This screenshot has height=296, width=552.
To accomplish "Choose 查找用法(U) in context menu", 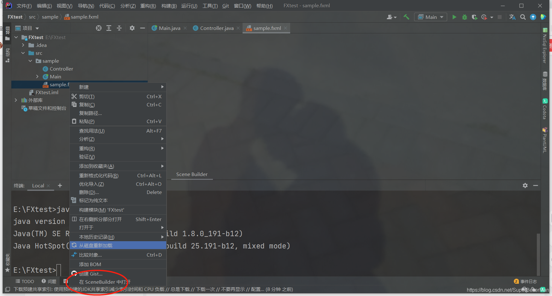I will point(118,131).
